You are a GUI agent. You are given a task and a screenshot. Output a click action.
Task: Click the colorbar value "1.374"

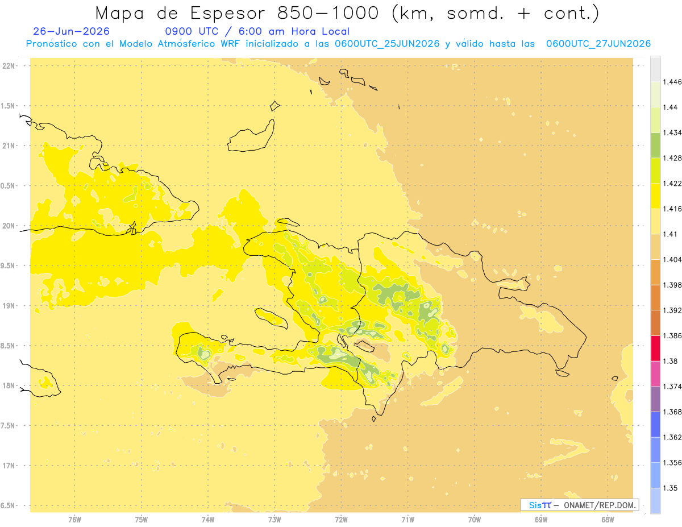pyautogui.click(x=672, y=387)
